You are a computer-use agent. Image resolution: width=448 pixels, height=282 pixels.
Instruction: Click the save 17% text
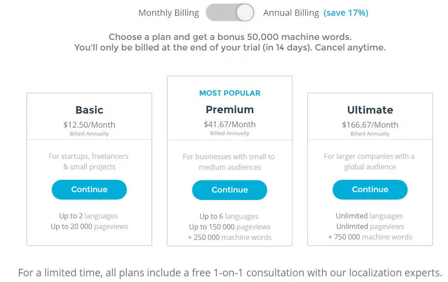pyautogui.click(x=346, y=13)
